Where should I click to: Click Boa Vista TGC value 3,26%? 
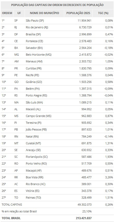pyautogui.click(x=109, y=177)
